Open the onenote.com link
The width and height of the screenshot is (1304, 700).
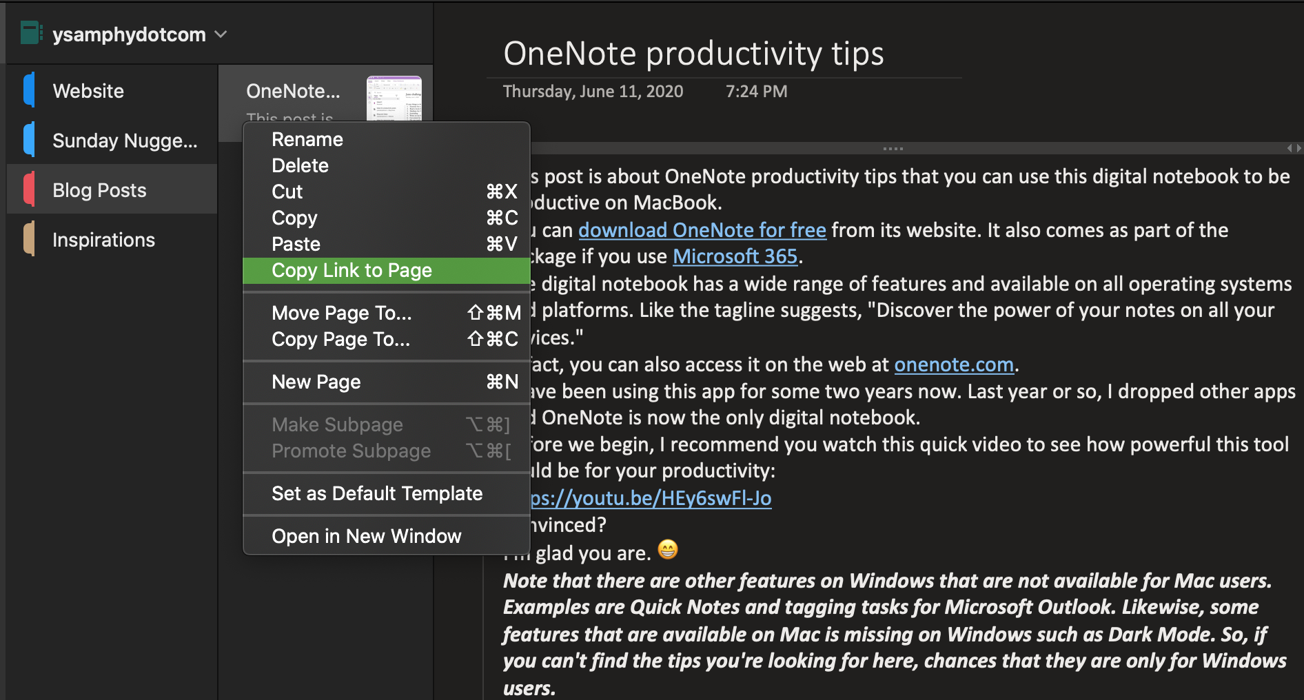click(954, 364)
